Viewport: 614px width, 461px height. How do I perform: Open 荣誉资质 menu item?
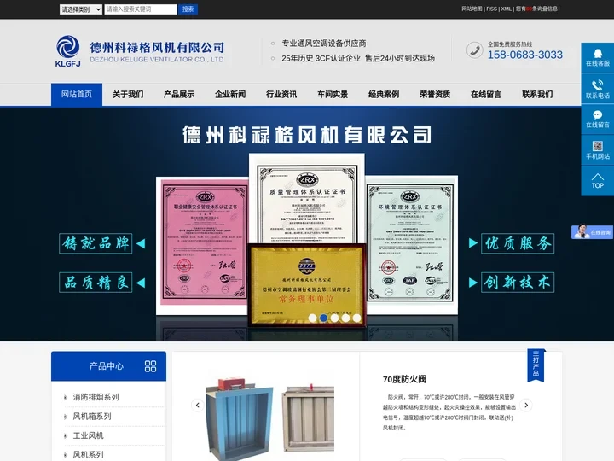coord(435,95)
